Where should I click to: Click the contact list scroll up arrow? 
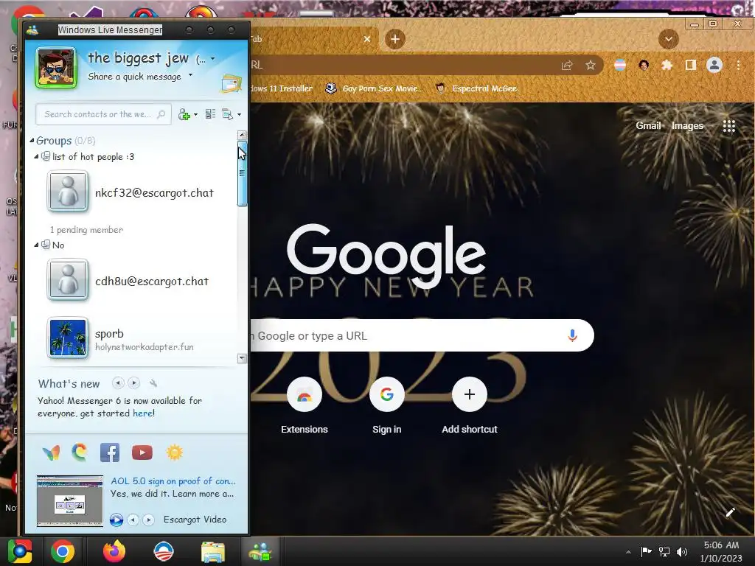[242, 136]
